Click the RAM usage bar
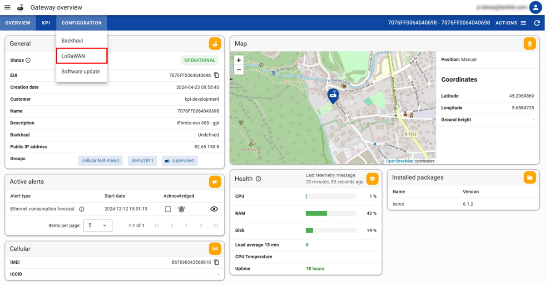 click(x=331, y=213)
